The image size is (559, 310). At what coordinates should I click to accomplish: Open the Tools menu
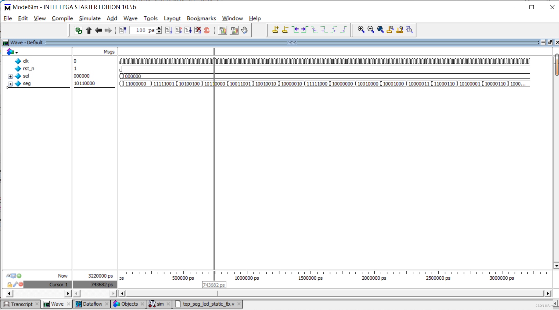pos(150,18)
